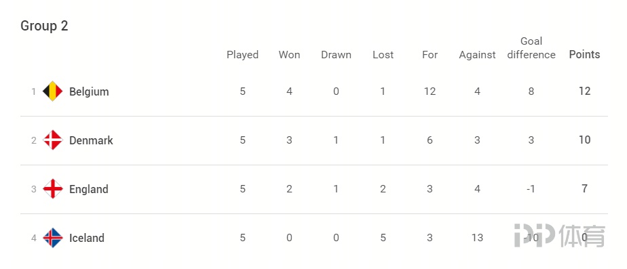Viewport: 627px width, 269px height.
Task: Click the Belgium flag icon
Action: (53, 91)
